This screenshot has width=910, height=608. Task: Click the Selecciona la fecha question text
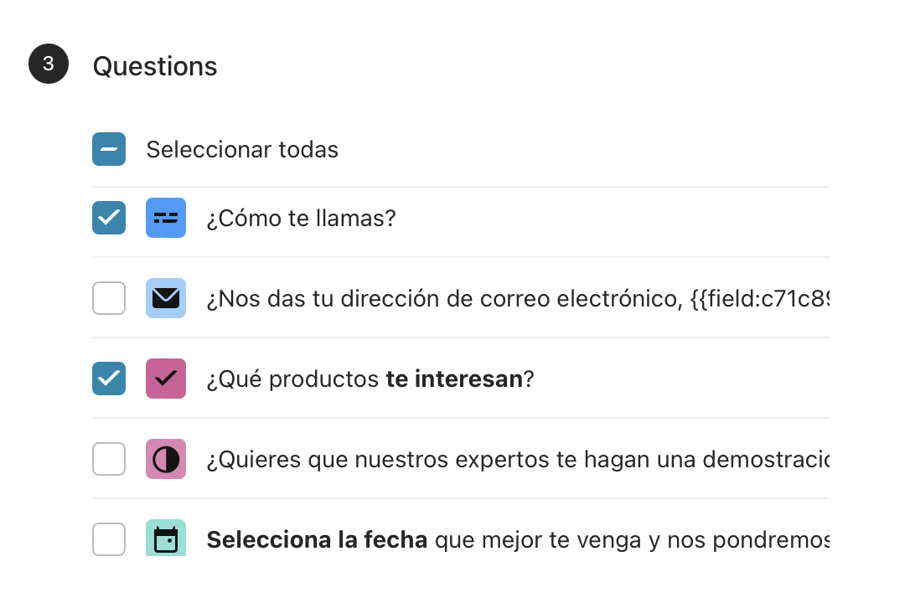[518, 539]
